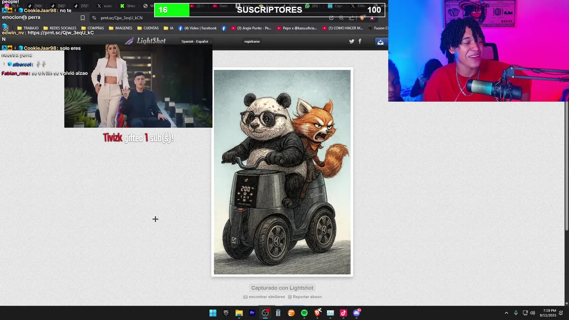Open Spotify from the taskbar
This screenshot has height=320, width=569.
[x=304, y=313]
